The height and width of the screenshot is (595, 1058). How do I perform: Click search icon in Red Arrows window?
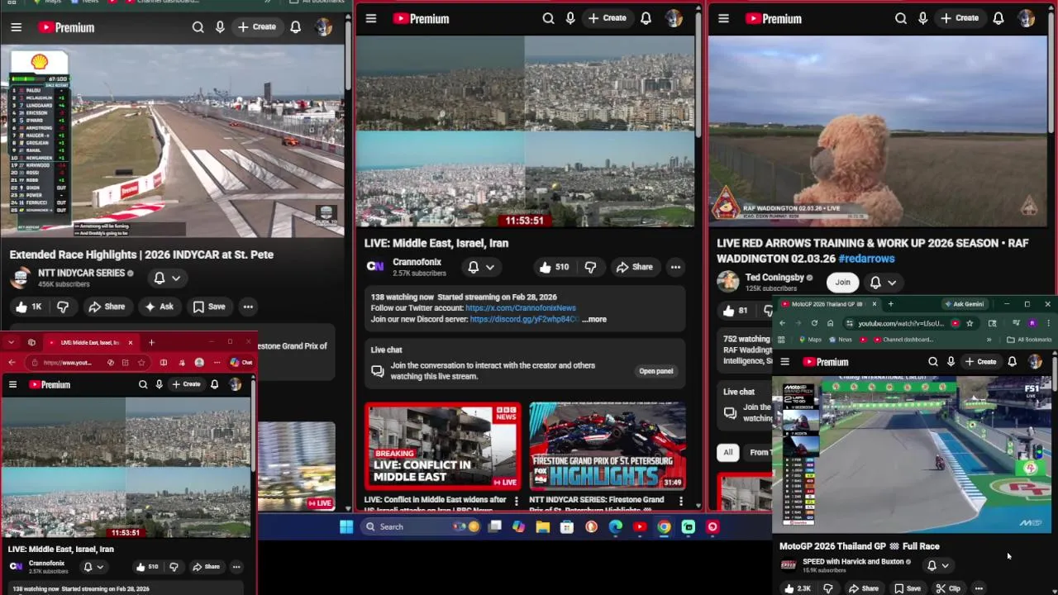[902, 18]
